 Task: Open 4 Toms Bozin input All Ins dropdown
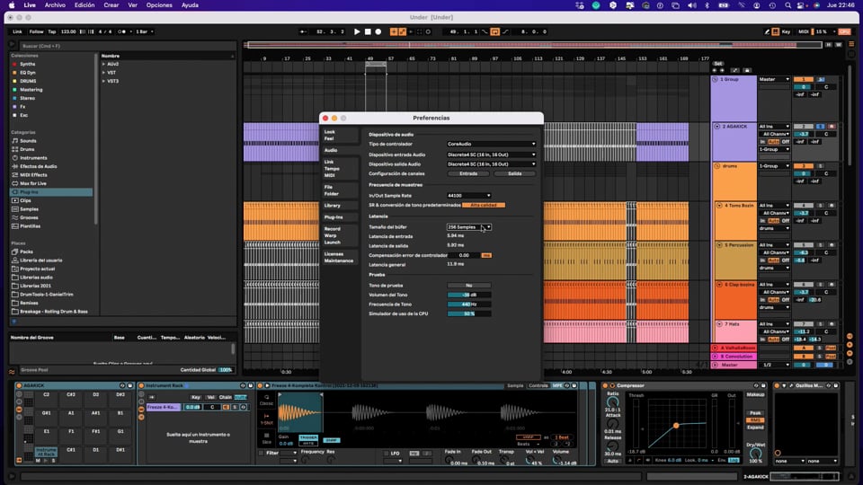tap(774, 206)
